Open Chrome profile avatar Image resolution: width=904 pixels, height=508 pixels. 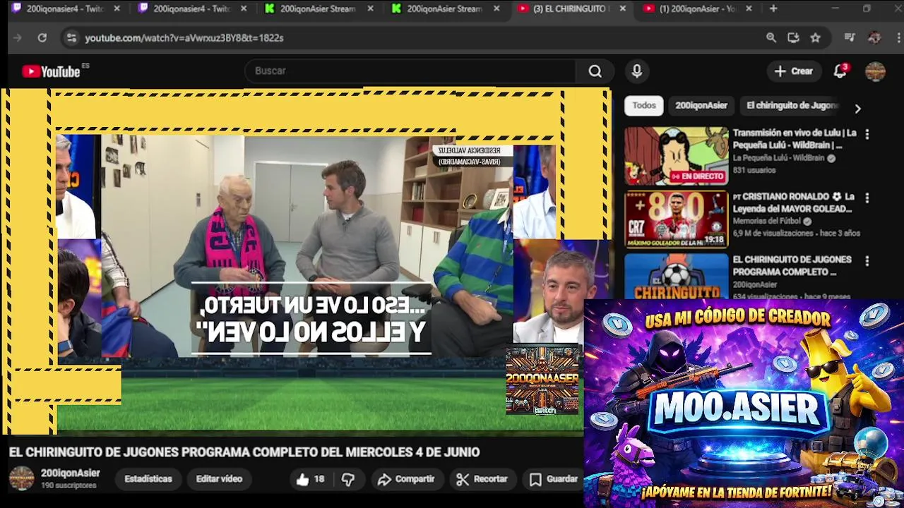[x=874, y=38]
